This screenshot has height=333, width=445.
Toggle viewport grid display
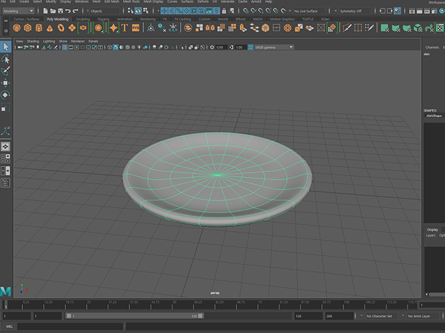pos(65,47)
